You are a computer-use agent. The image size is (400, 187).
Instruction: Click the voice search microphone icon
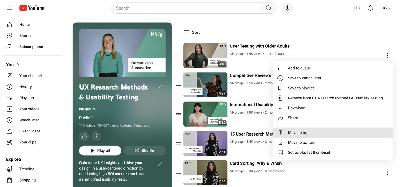287,8
